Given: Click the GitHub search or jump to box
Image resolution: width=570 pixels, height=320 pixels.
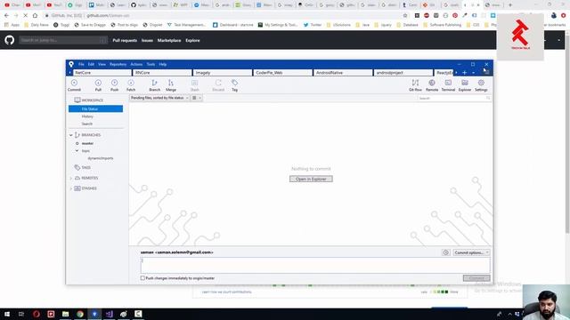Looking at the screenshot, I should coord(63,40).
